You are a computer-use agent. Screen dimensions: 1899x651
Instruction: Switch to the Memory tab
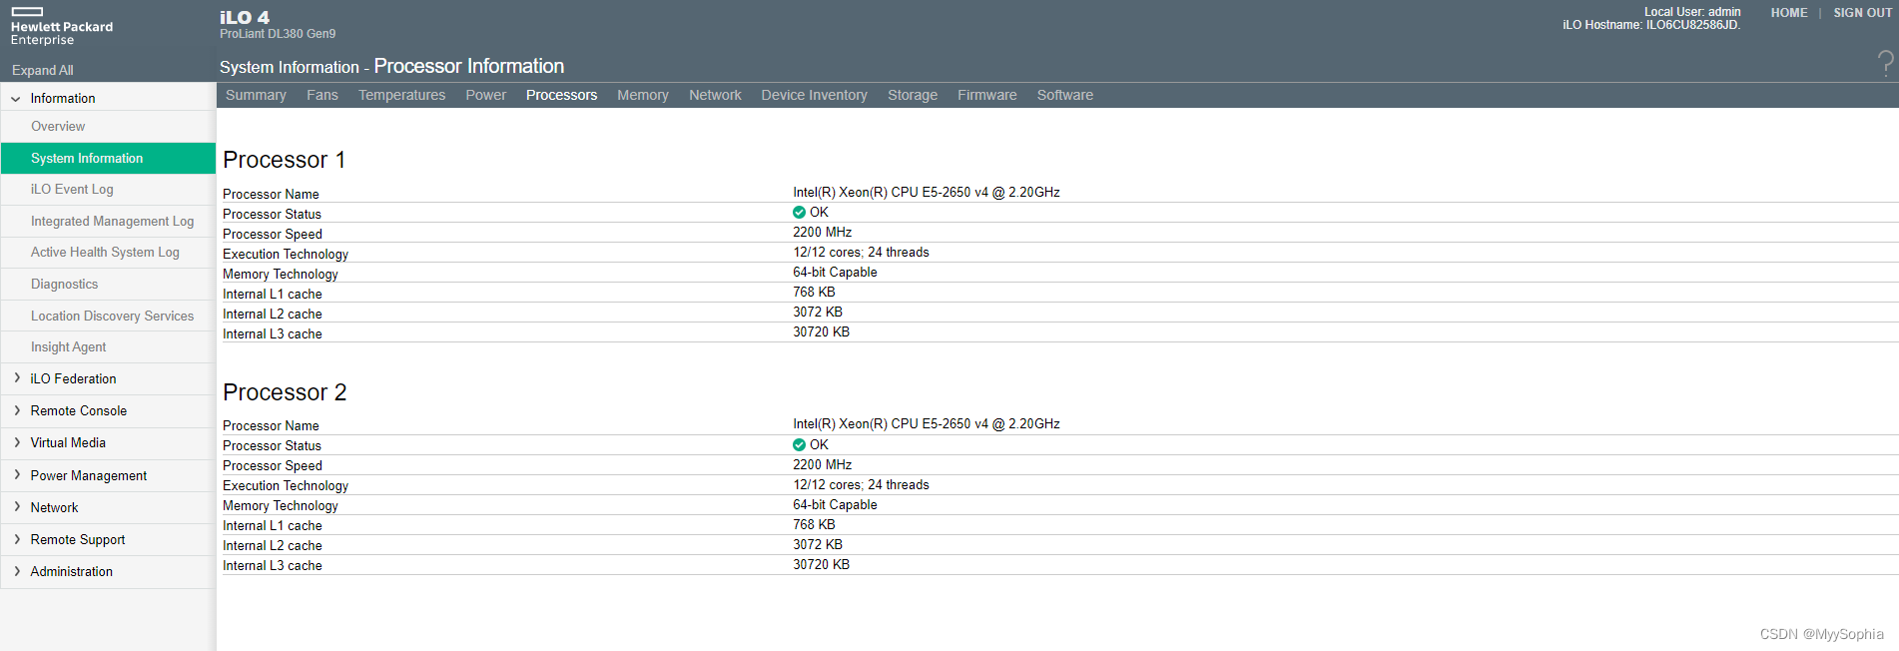pyautogui.click(x=643, y=95)
